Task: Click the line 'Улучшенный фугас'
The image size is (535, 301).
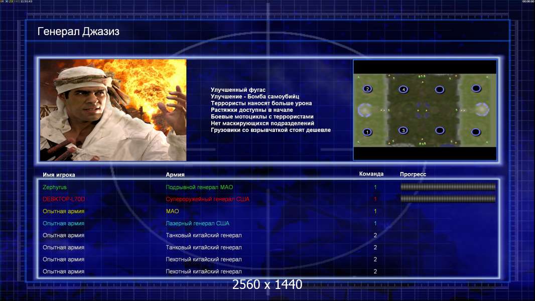Action: (x=238, y=90)
